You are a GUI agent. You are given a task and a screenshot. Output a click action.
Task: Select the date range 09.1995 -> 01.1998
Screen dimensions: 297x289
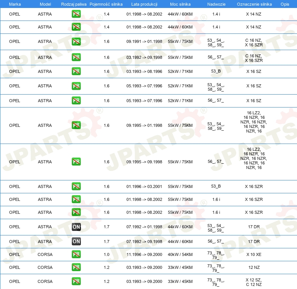click(144, 125)
